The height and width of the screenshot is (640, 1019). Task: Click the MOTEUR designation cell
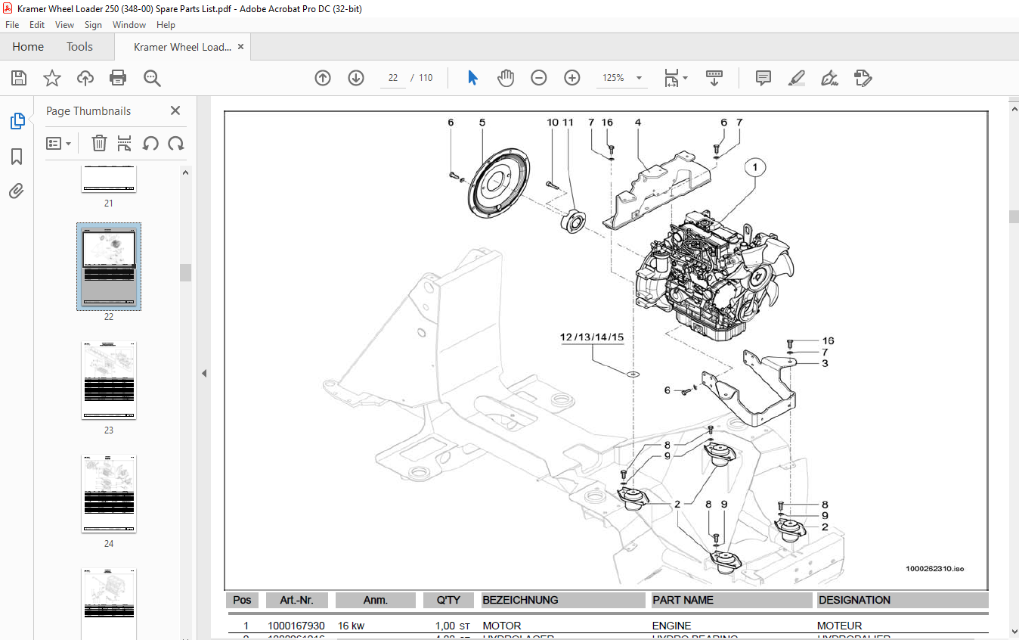(x=839, y=626)
